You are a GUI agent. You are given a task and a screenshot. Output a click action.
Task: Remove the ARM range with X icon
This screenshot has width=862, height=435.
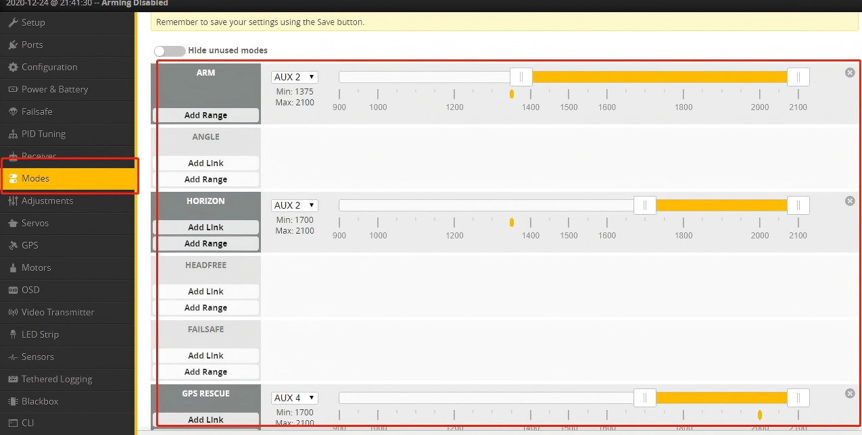point(850,72)
